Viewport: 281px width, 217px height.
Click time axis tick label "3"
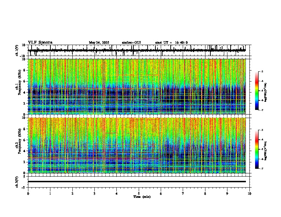[94, 193]
